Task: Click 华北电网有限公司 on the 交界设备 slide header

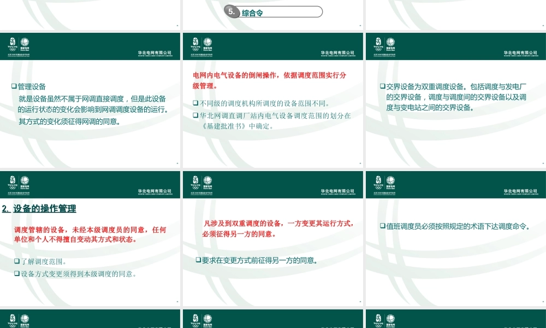Action: (x=520, y=52)
